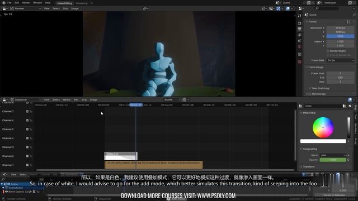Viewport: 358px width, 201px height.
Task: Click the Frame Start field
Action: click(x=340, y=73)
